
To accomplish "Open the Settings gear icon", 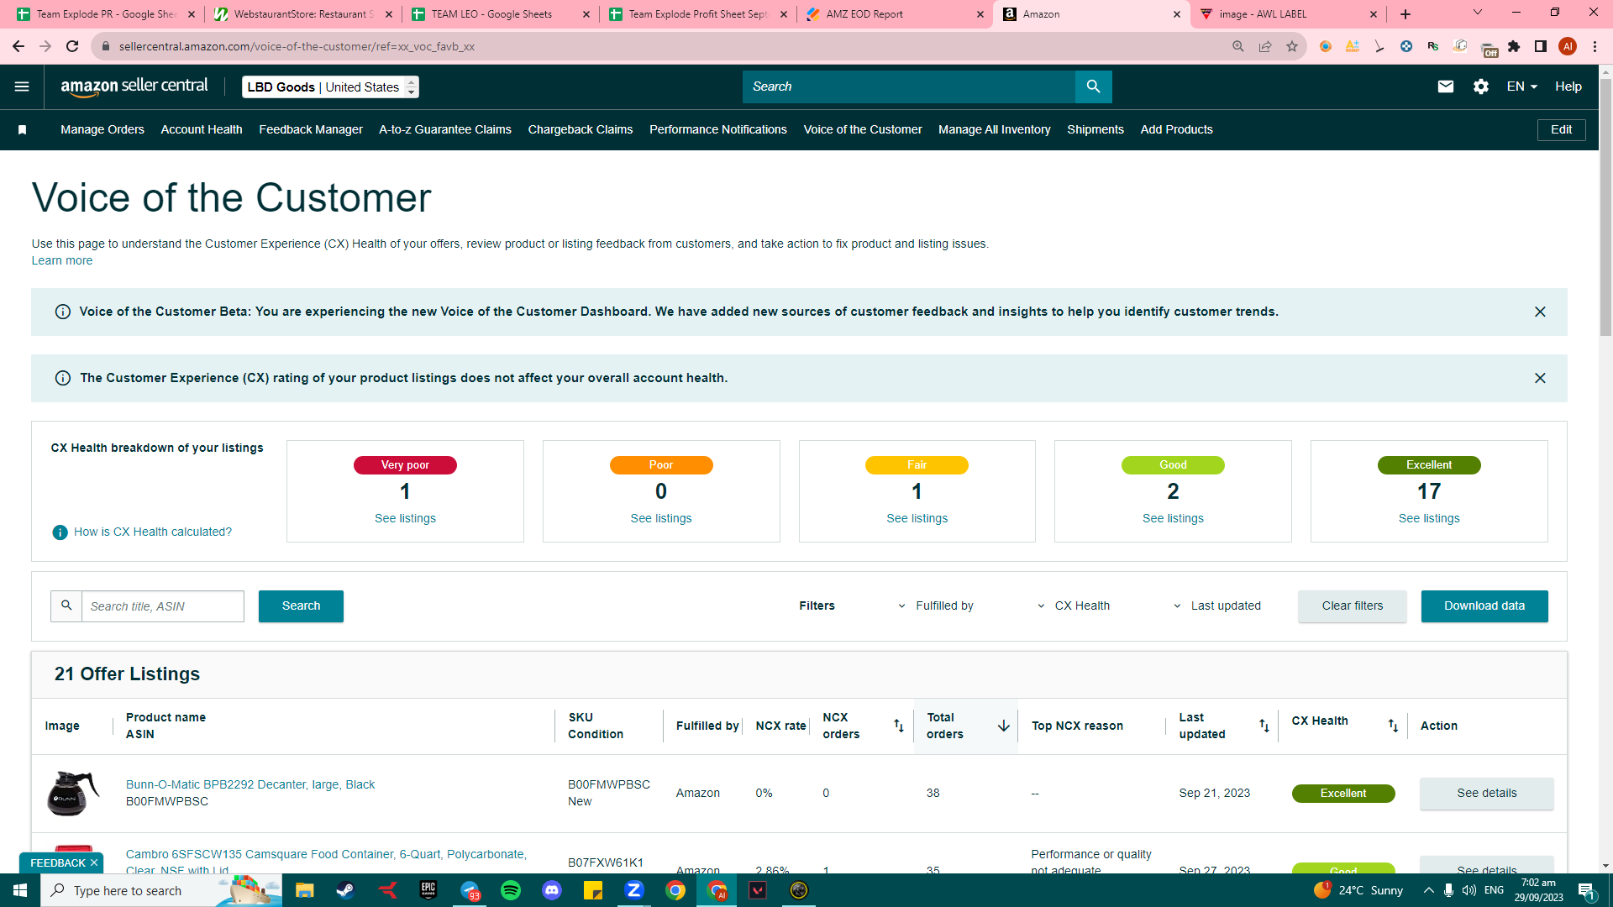I will tap(1481, 87).
